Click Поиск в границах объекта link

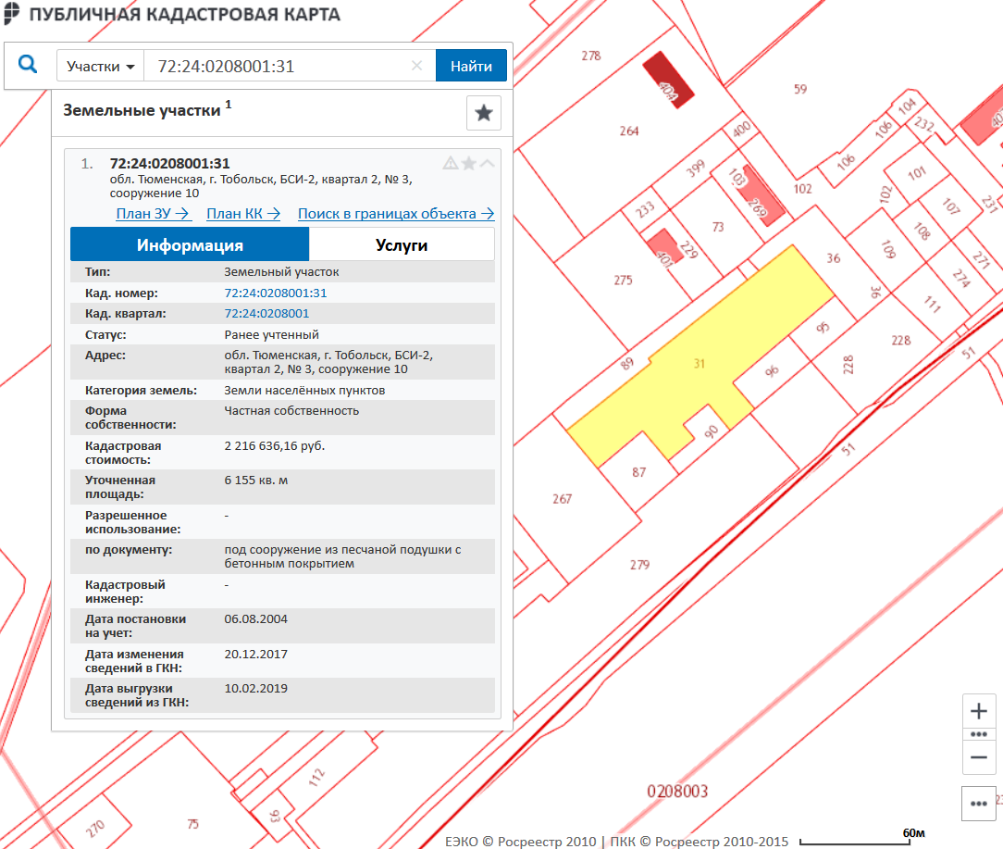[396, 214]
